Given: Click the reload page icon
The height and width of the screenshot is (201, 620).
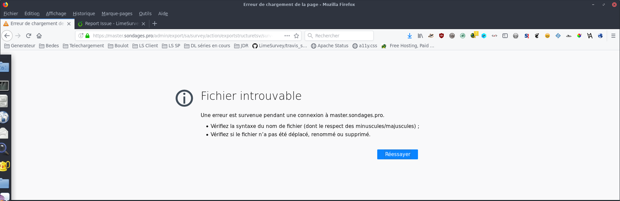Looking at the screenshot, I should 28,36.
